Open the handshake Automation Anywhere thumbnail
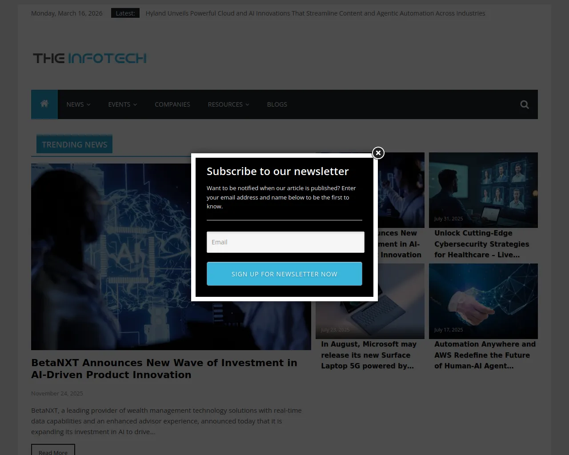This screenshot has height=455, width=569. [x=483, y=301]
